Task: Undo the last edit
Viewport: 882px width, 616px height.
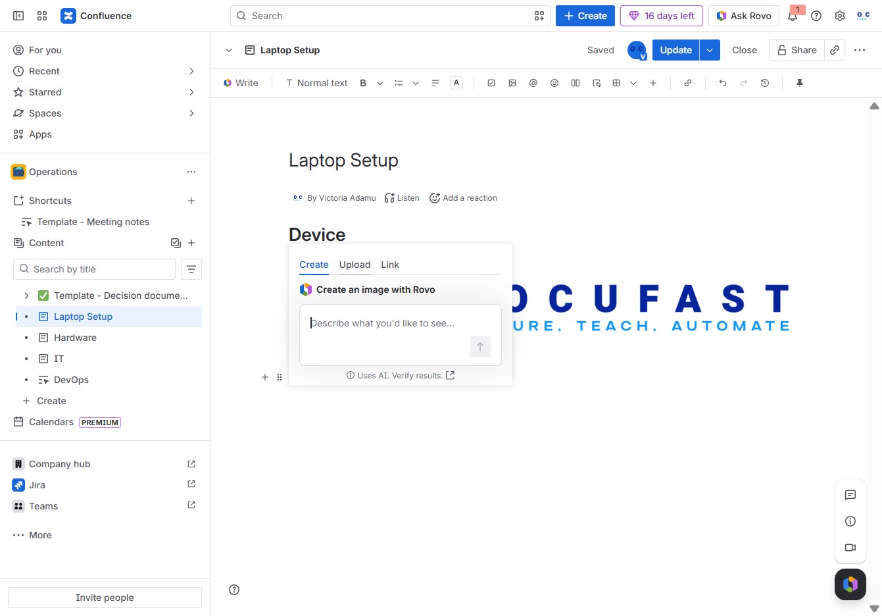Action: (723, 83)
